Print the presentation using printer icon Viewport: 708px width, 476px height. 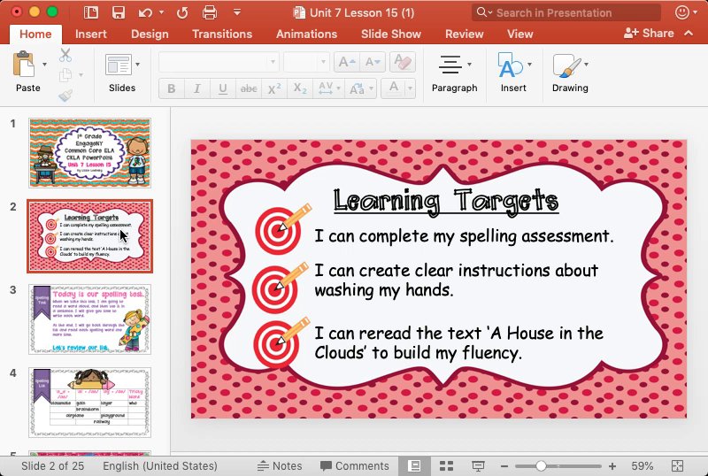pyautogui.click(x=210, y=12)
